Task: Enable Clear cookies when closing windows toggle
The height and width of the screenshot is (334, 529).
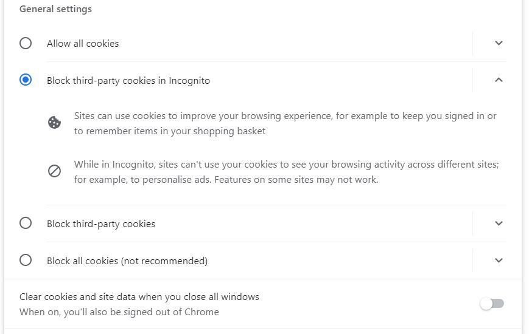Action: tap(492, 304)
